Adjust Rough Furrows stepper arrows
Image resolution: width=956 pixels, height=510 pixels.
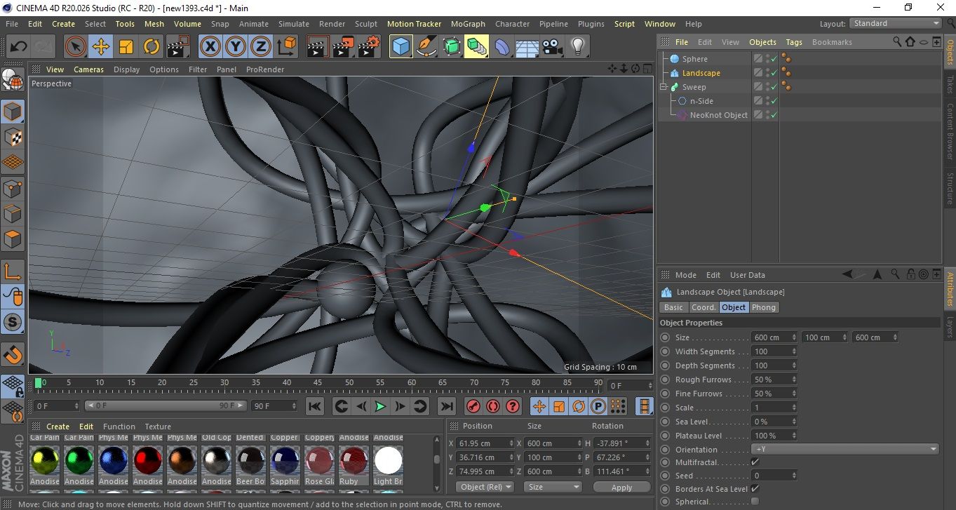tap(794, 380)
